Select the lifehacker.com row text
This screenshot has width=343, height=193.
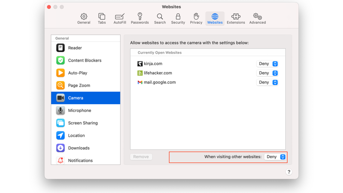point(158,73)
